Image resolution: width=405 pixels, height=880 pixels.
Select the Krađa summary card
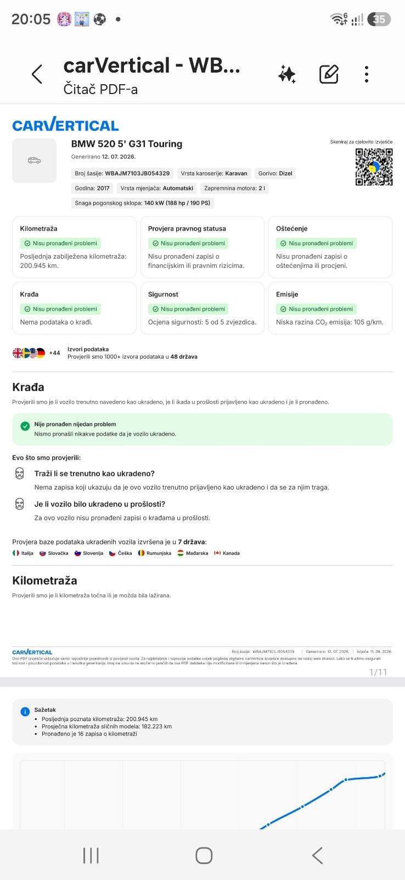[74, 308]
